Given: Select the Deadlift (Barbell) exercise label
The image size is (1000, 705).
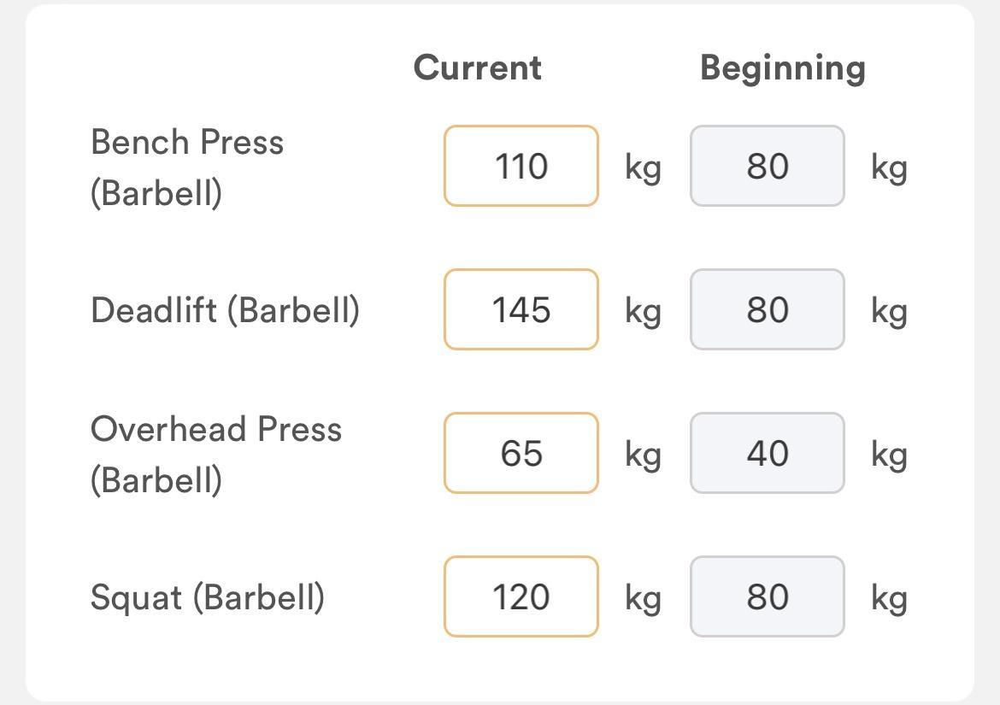Looking at the screenshot, I should pos(225,309).
